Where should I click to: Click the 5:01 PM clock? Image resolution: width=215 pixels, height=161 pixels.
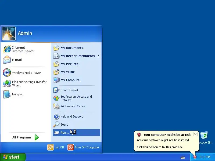(x=205, y=157)
